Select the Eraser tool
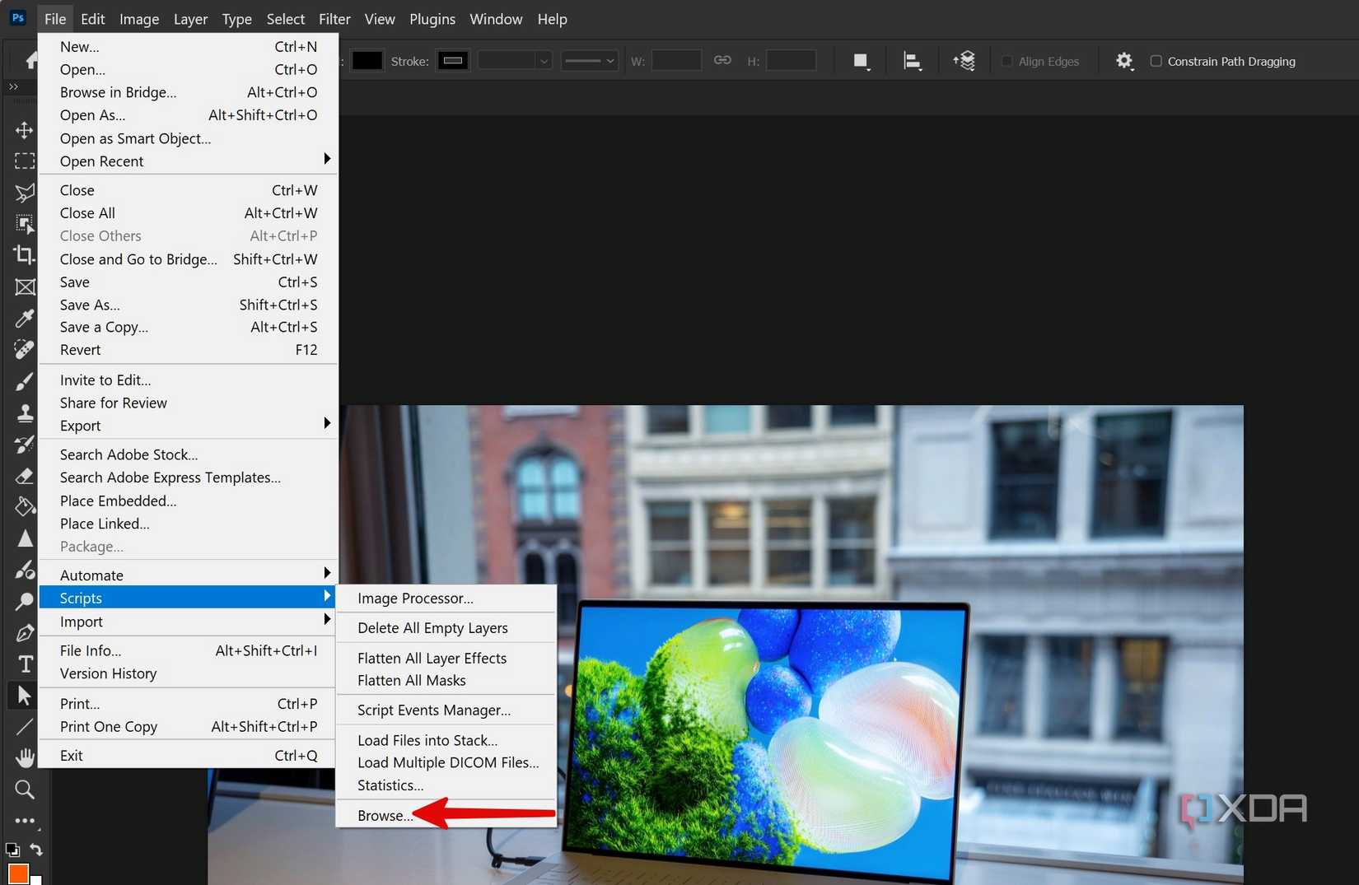The height and width of the screenshot is (885, 1359). click(x=24, y=476)
